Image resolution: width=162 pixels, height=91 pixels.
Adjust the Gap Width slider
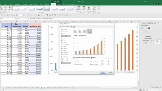pyautogui.click(x=152, y=43)
